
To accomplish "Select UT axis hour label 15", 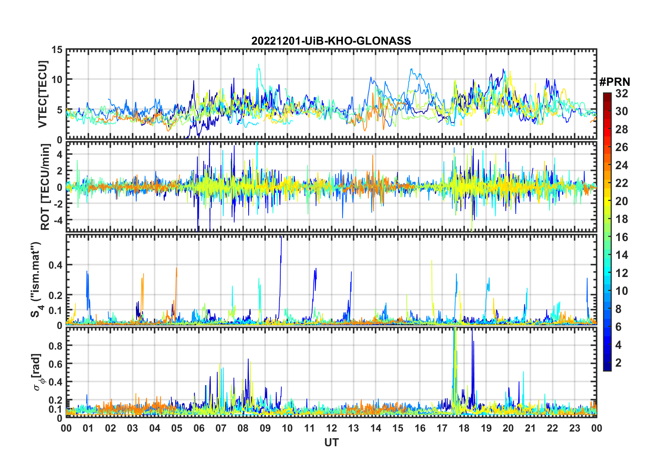I will click(x=398, y=428).
